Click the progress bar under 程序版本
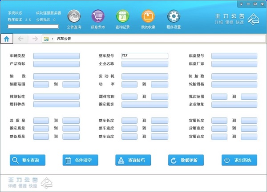Viewport: 267px width, 192px height. click(x=33, y=27)
